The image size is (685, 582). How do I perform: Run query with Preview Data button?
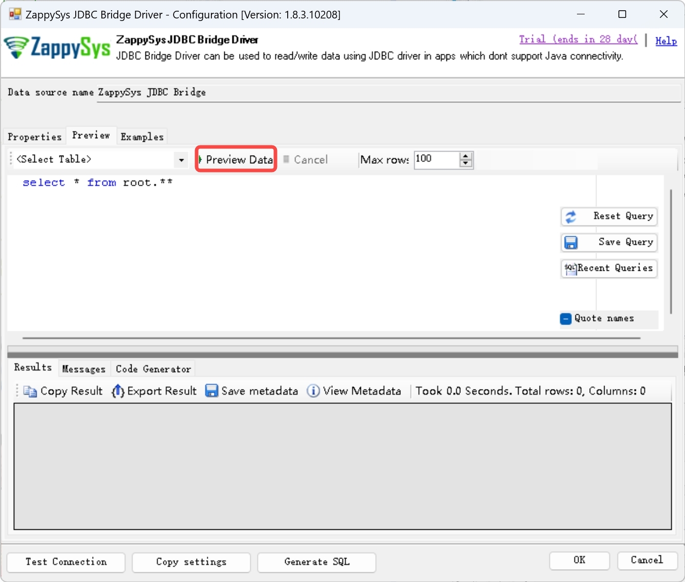pyautogui.click(x=236, y=160)
